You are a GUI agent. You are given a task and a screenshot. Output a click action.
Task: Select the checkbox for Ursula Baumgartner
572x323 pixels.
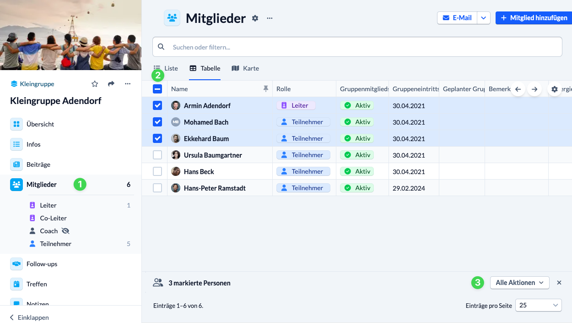157,155
